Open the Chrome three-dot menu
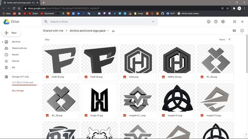248x139 pixels. [x=245, y=8]
